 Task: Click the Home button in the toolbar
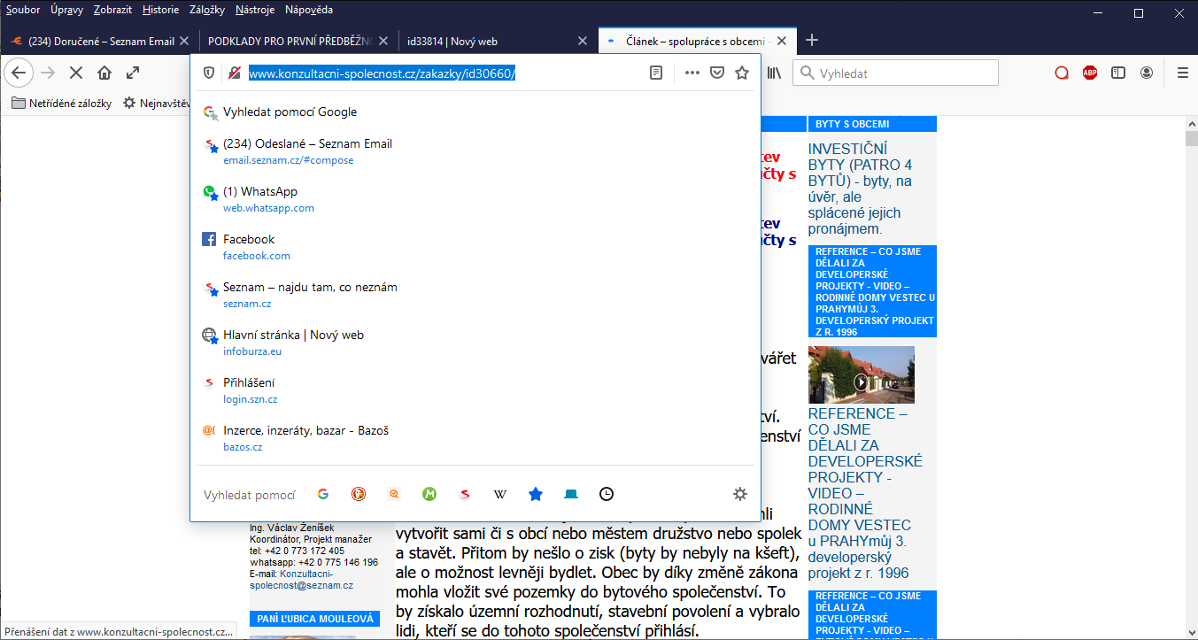pos(104,73)
